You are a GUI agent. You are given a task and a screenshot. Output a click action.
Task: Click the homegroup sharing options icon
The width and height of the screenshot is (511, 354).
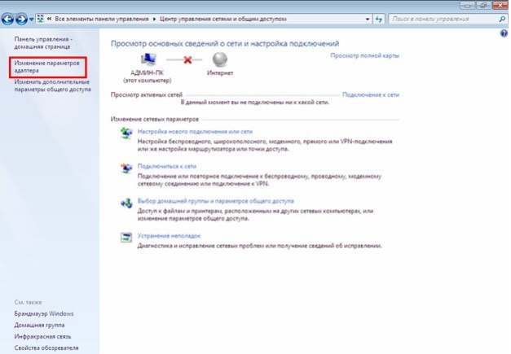pos(126,203)
